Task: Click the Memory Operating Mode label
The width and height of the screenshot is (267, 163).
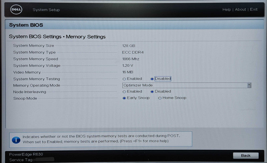Action: [x=37, y=85]
